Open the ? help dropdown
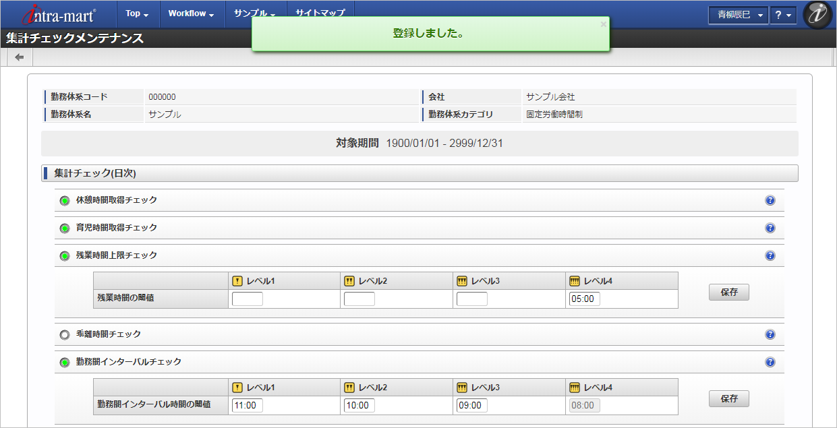Screen dimensions: 837x428 click(782, 15)
